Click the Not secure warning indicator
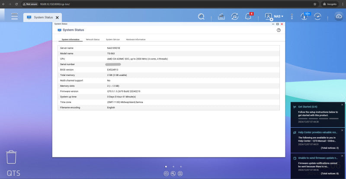The image size is (346, 179). [x=30, y=4]
